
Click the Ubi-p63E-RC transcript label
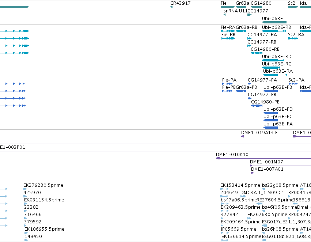pos(277,64)
